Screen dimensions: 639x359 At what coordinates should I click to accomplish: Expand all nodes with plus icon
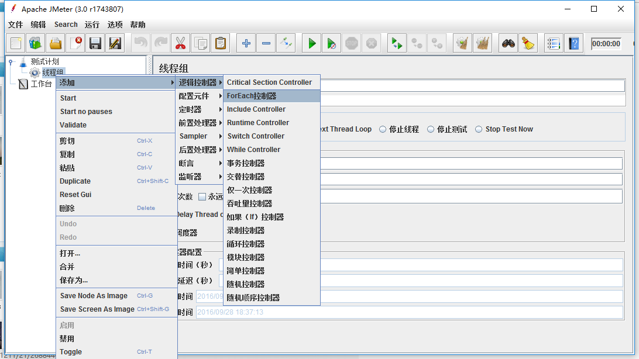[x=246, y=43]
